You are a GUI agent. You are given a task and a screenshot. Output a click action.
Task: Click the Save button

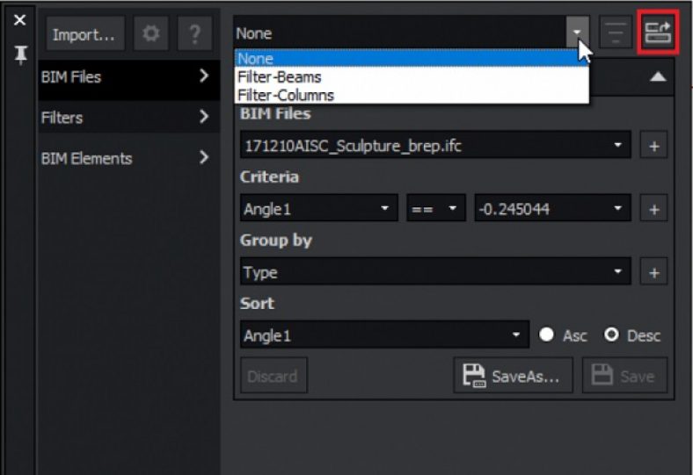click(624, 375)
